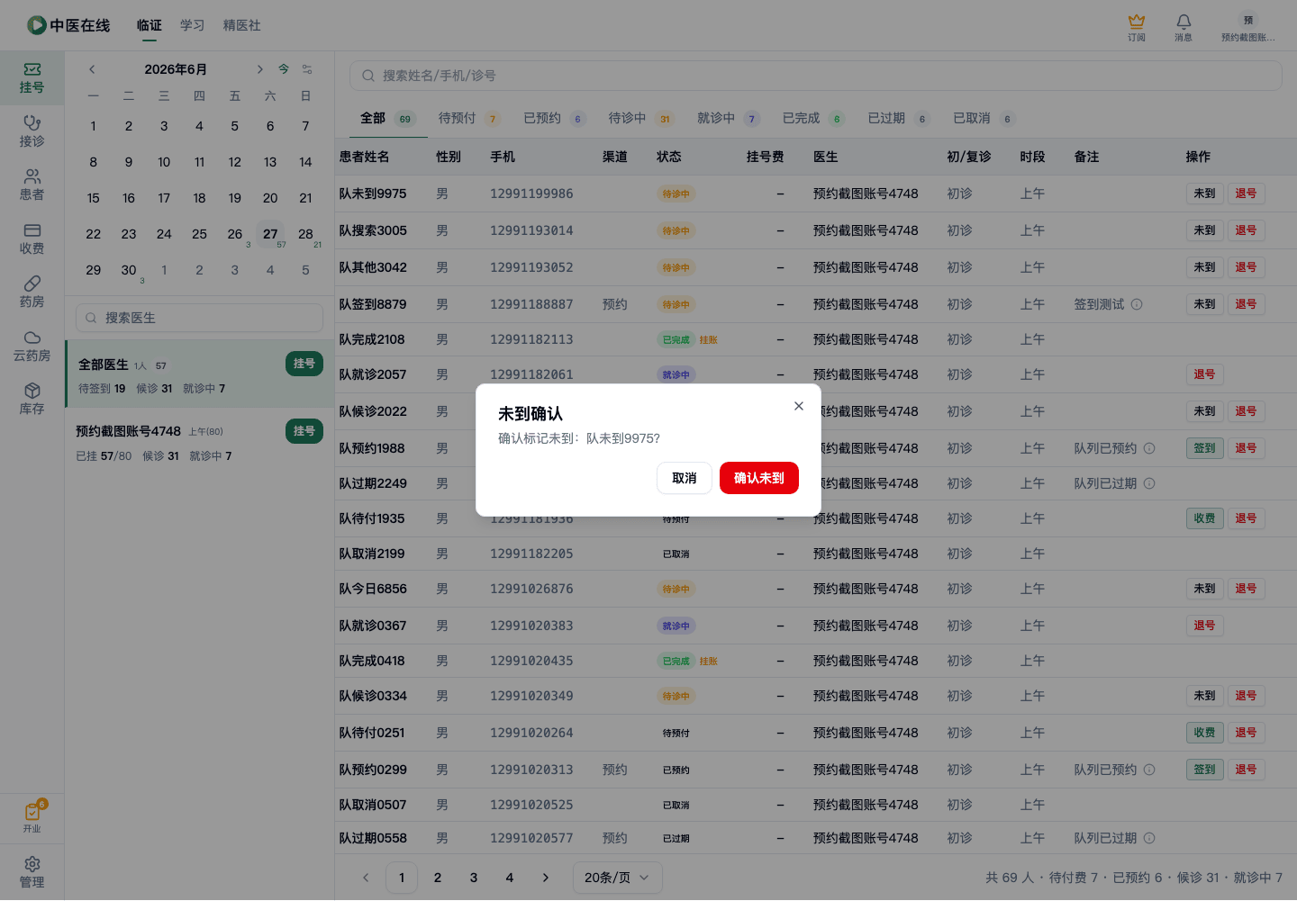This screenshot has height=901, width=1297.
Task: Select the 待诊中 filter tab
Action: (x=640, y=118)
